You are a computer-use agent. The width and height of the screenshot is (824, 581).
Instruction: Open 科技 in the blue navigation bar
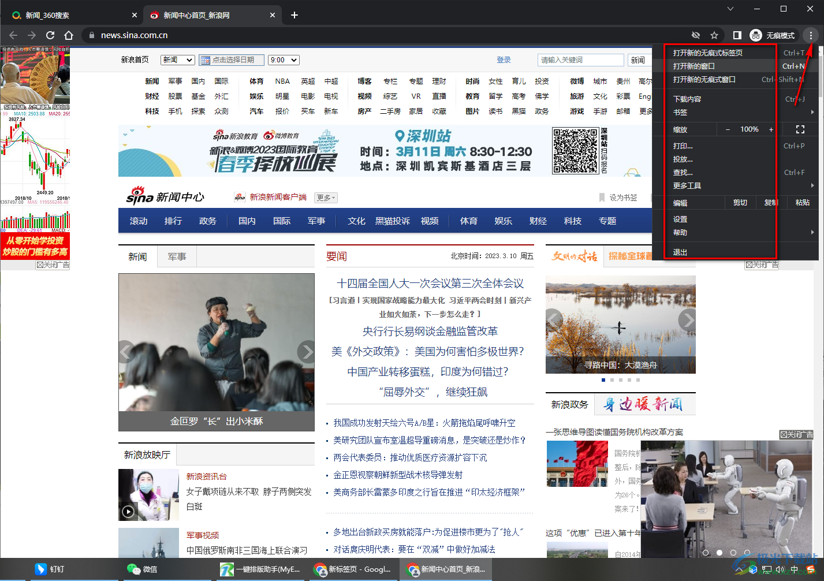pyautogui.click(x=573, y=221)
